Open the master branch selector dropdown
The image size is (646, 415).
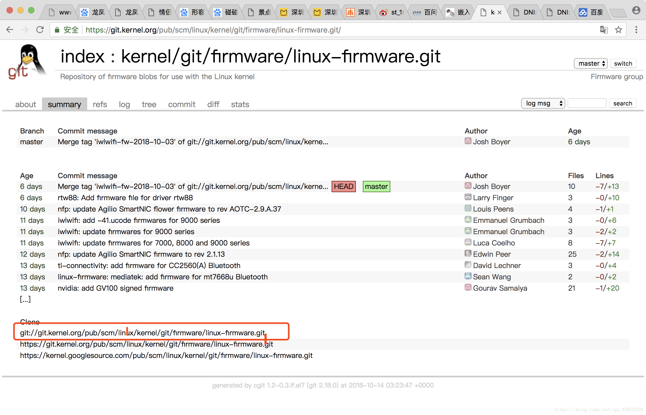[591, 64]
